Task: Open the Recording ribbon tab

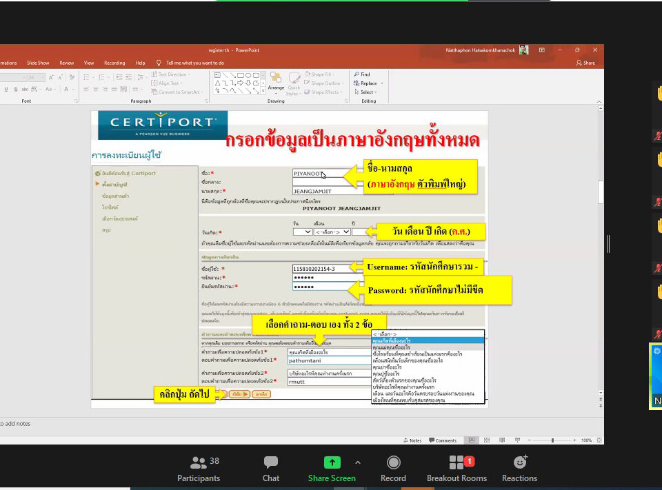Action: tap(114, 63)
